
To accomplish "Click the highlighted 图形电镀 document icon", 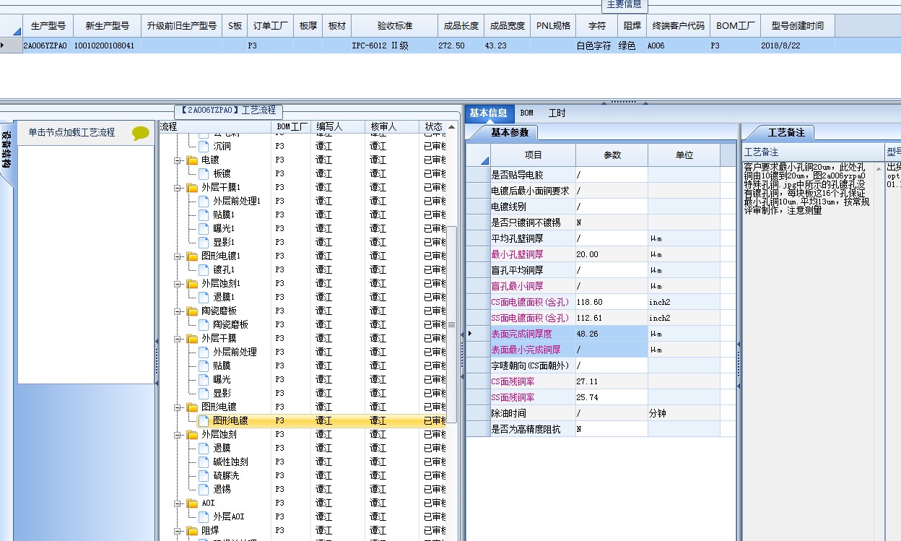I will pyautogui.click(x=204, y=420).
